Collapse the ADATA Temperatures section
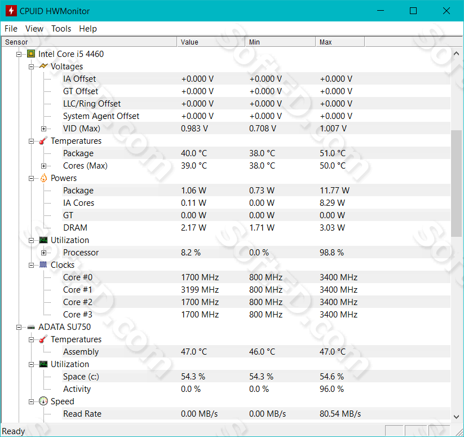The image size is (464, 437). (x=31, y=339)
